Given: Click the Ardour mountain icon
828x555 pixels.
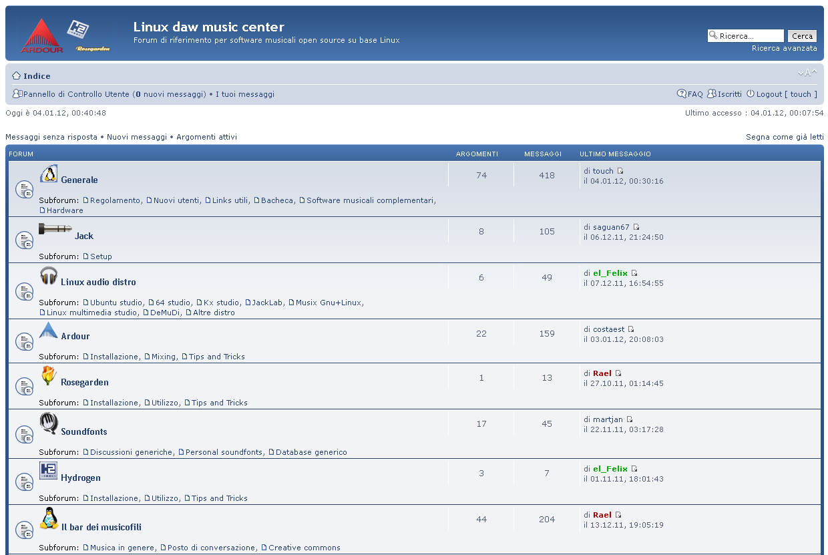Looking at the screenshot, I should [x=48, y=330].
